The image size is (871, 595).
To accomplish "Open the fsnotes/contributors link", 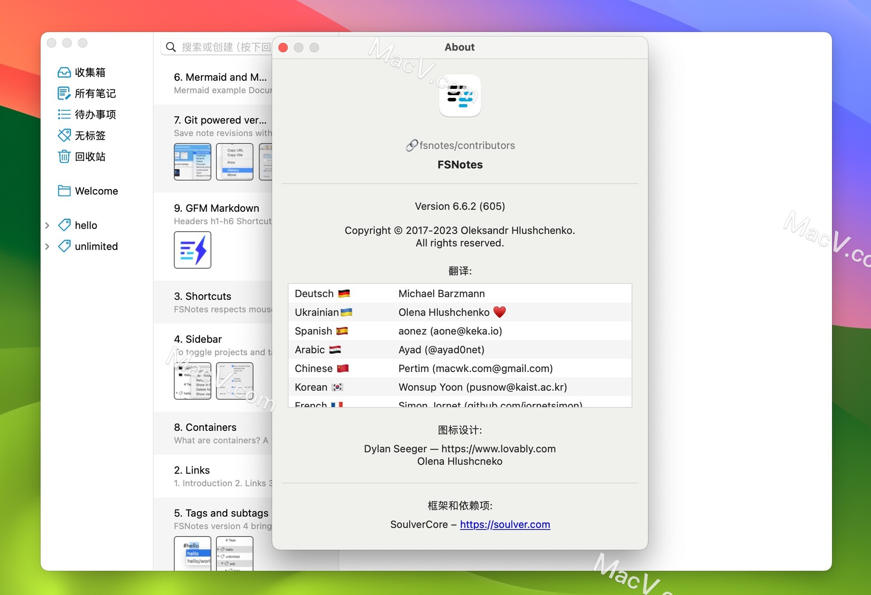I will [460, 145].
